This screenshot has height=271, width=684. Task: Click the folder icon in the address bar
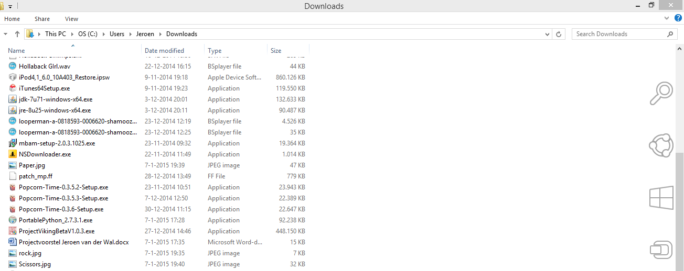click(30, 34)
